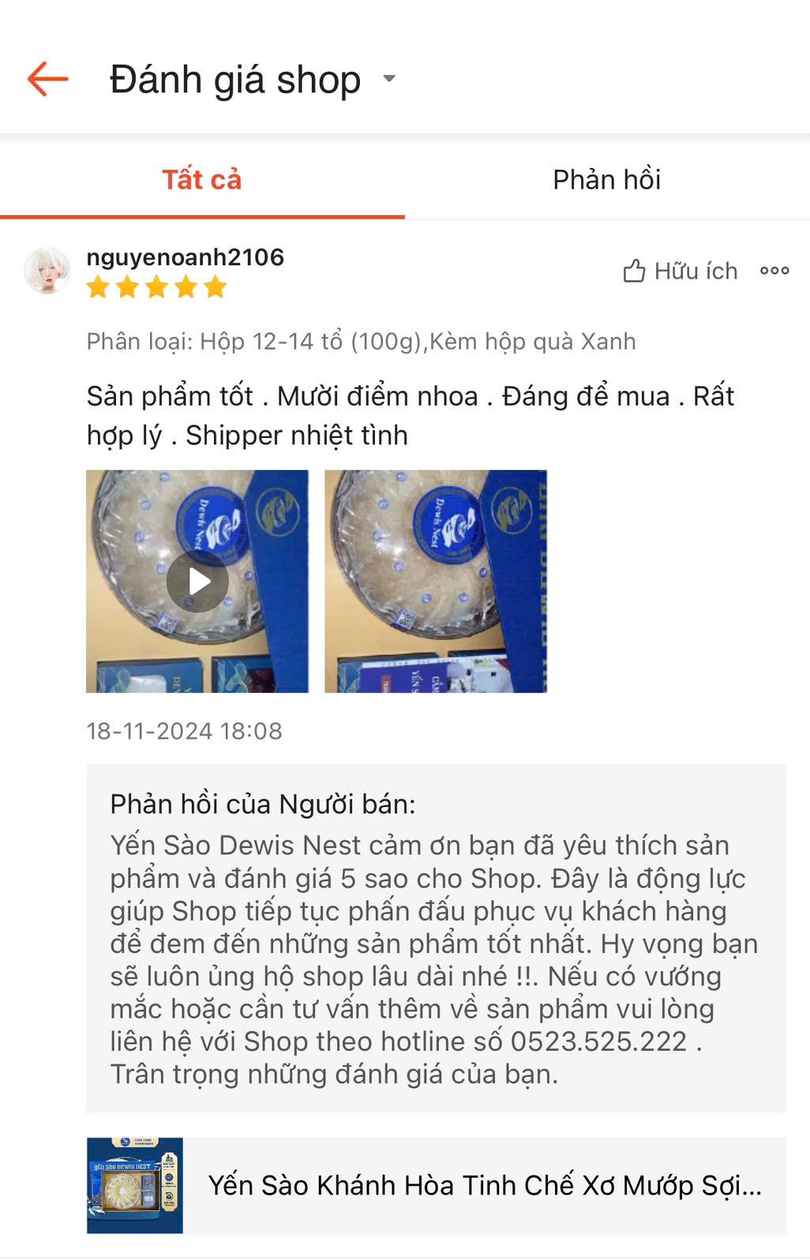Tap the hotline number 0523.525.222
Image resolution: width=810 pixels, height=1260 pixels.
pos(599,1041)
